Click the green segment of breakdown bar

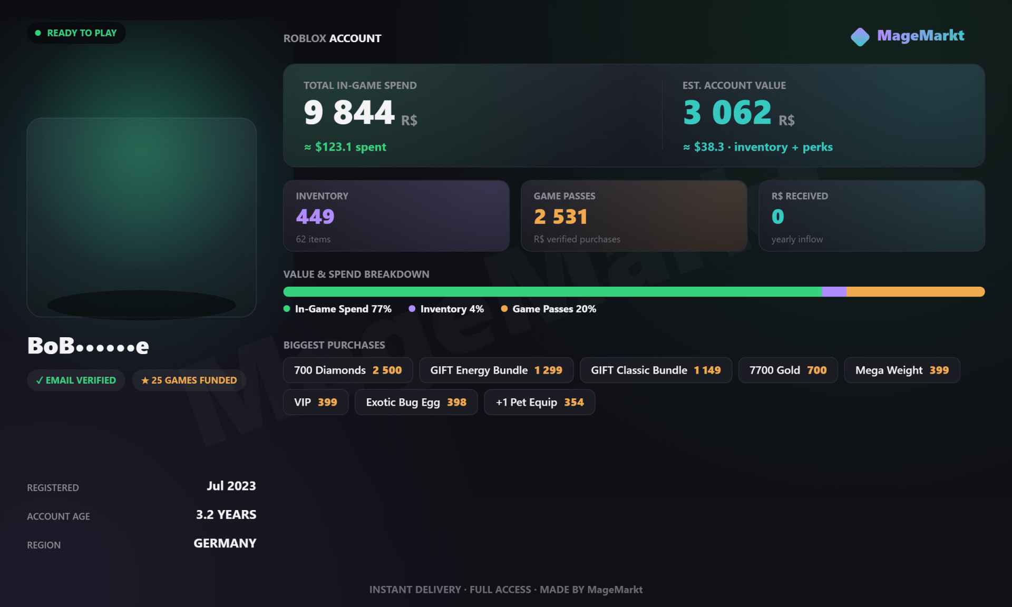coord(553,292)
